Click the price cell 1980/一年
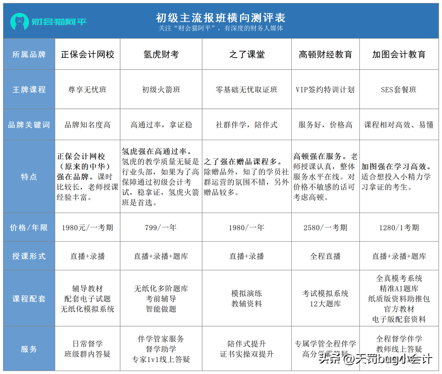The height and width of the screenshot is (374, 442). (247, 228)
